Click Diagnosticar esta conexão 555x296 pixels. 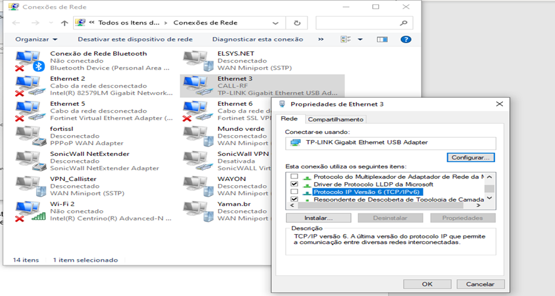[257, 39]
